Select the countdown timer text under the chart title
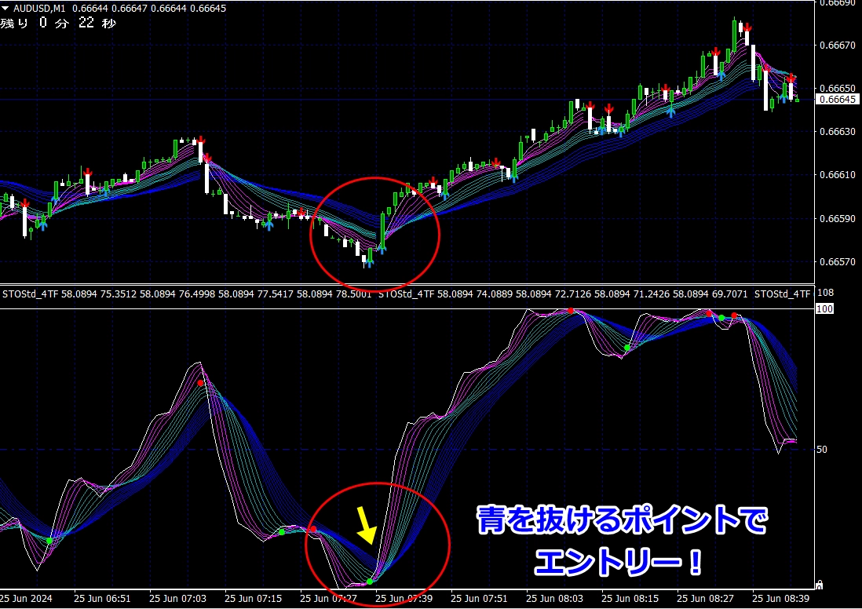Image resolution: width=862 pixels, height=609 pixels. pos(58,23)
